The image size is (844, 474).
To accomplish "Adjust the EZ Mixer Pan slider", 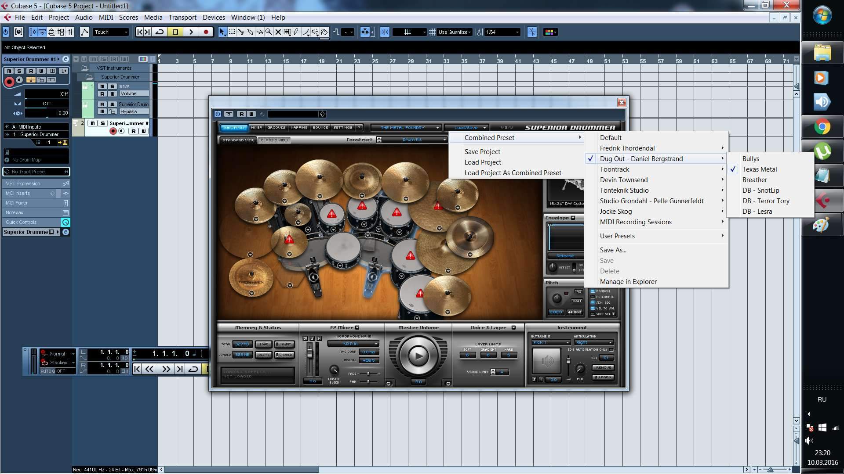I will (x=368, y=381).
